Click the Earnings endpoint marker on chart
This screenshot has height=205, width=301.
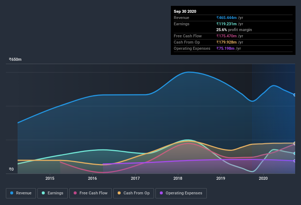tap(295, 153)
